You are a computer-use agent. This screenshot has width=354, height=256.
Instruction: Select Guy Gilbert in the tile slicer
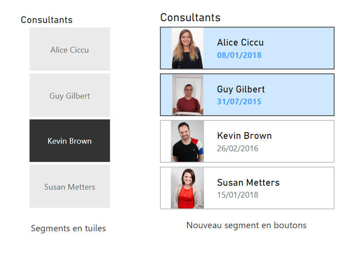point(69,96)
